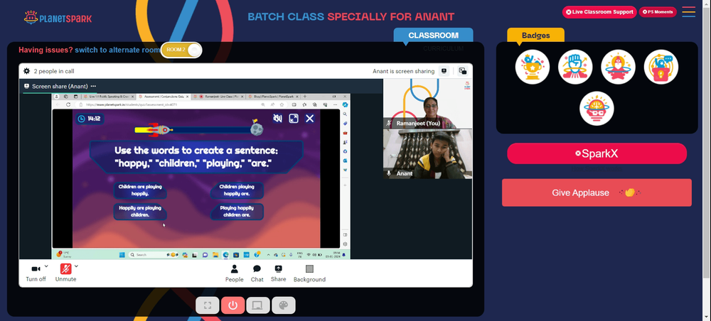711x321 pixels.
Task: Unmute the microphone
Action: pos(65,273)
